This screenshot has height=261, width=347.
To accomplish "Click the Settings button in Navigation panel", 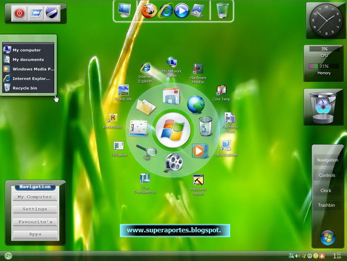I will point(35,209).
